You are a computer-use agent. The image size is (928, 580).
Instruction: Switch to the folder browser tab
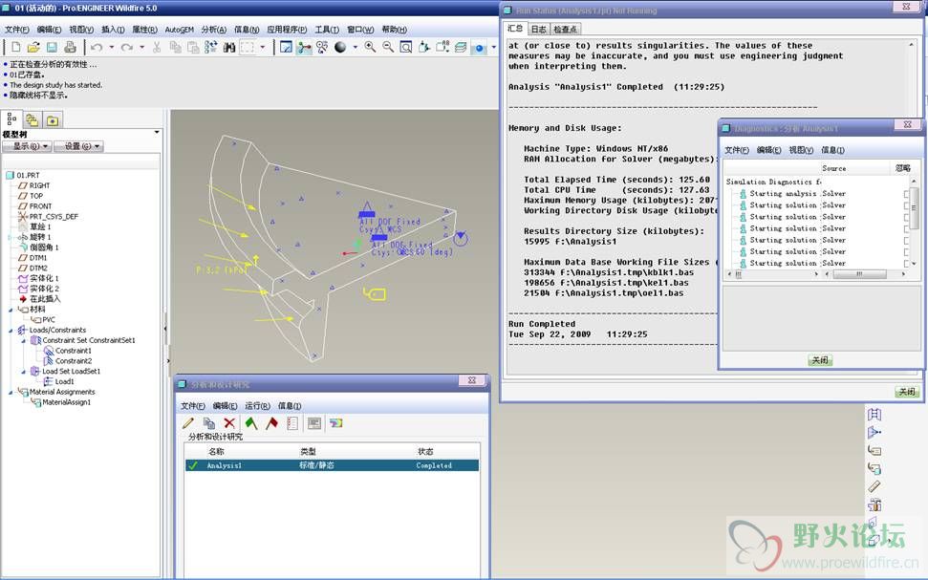click(32, 120)
